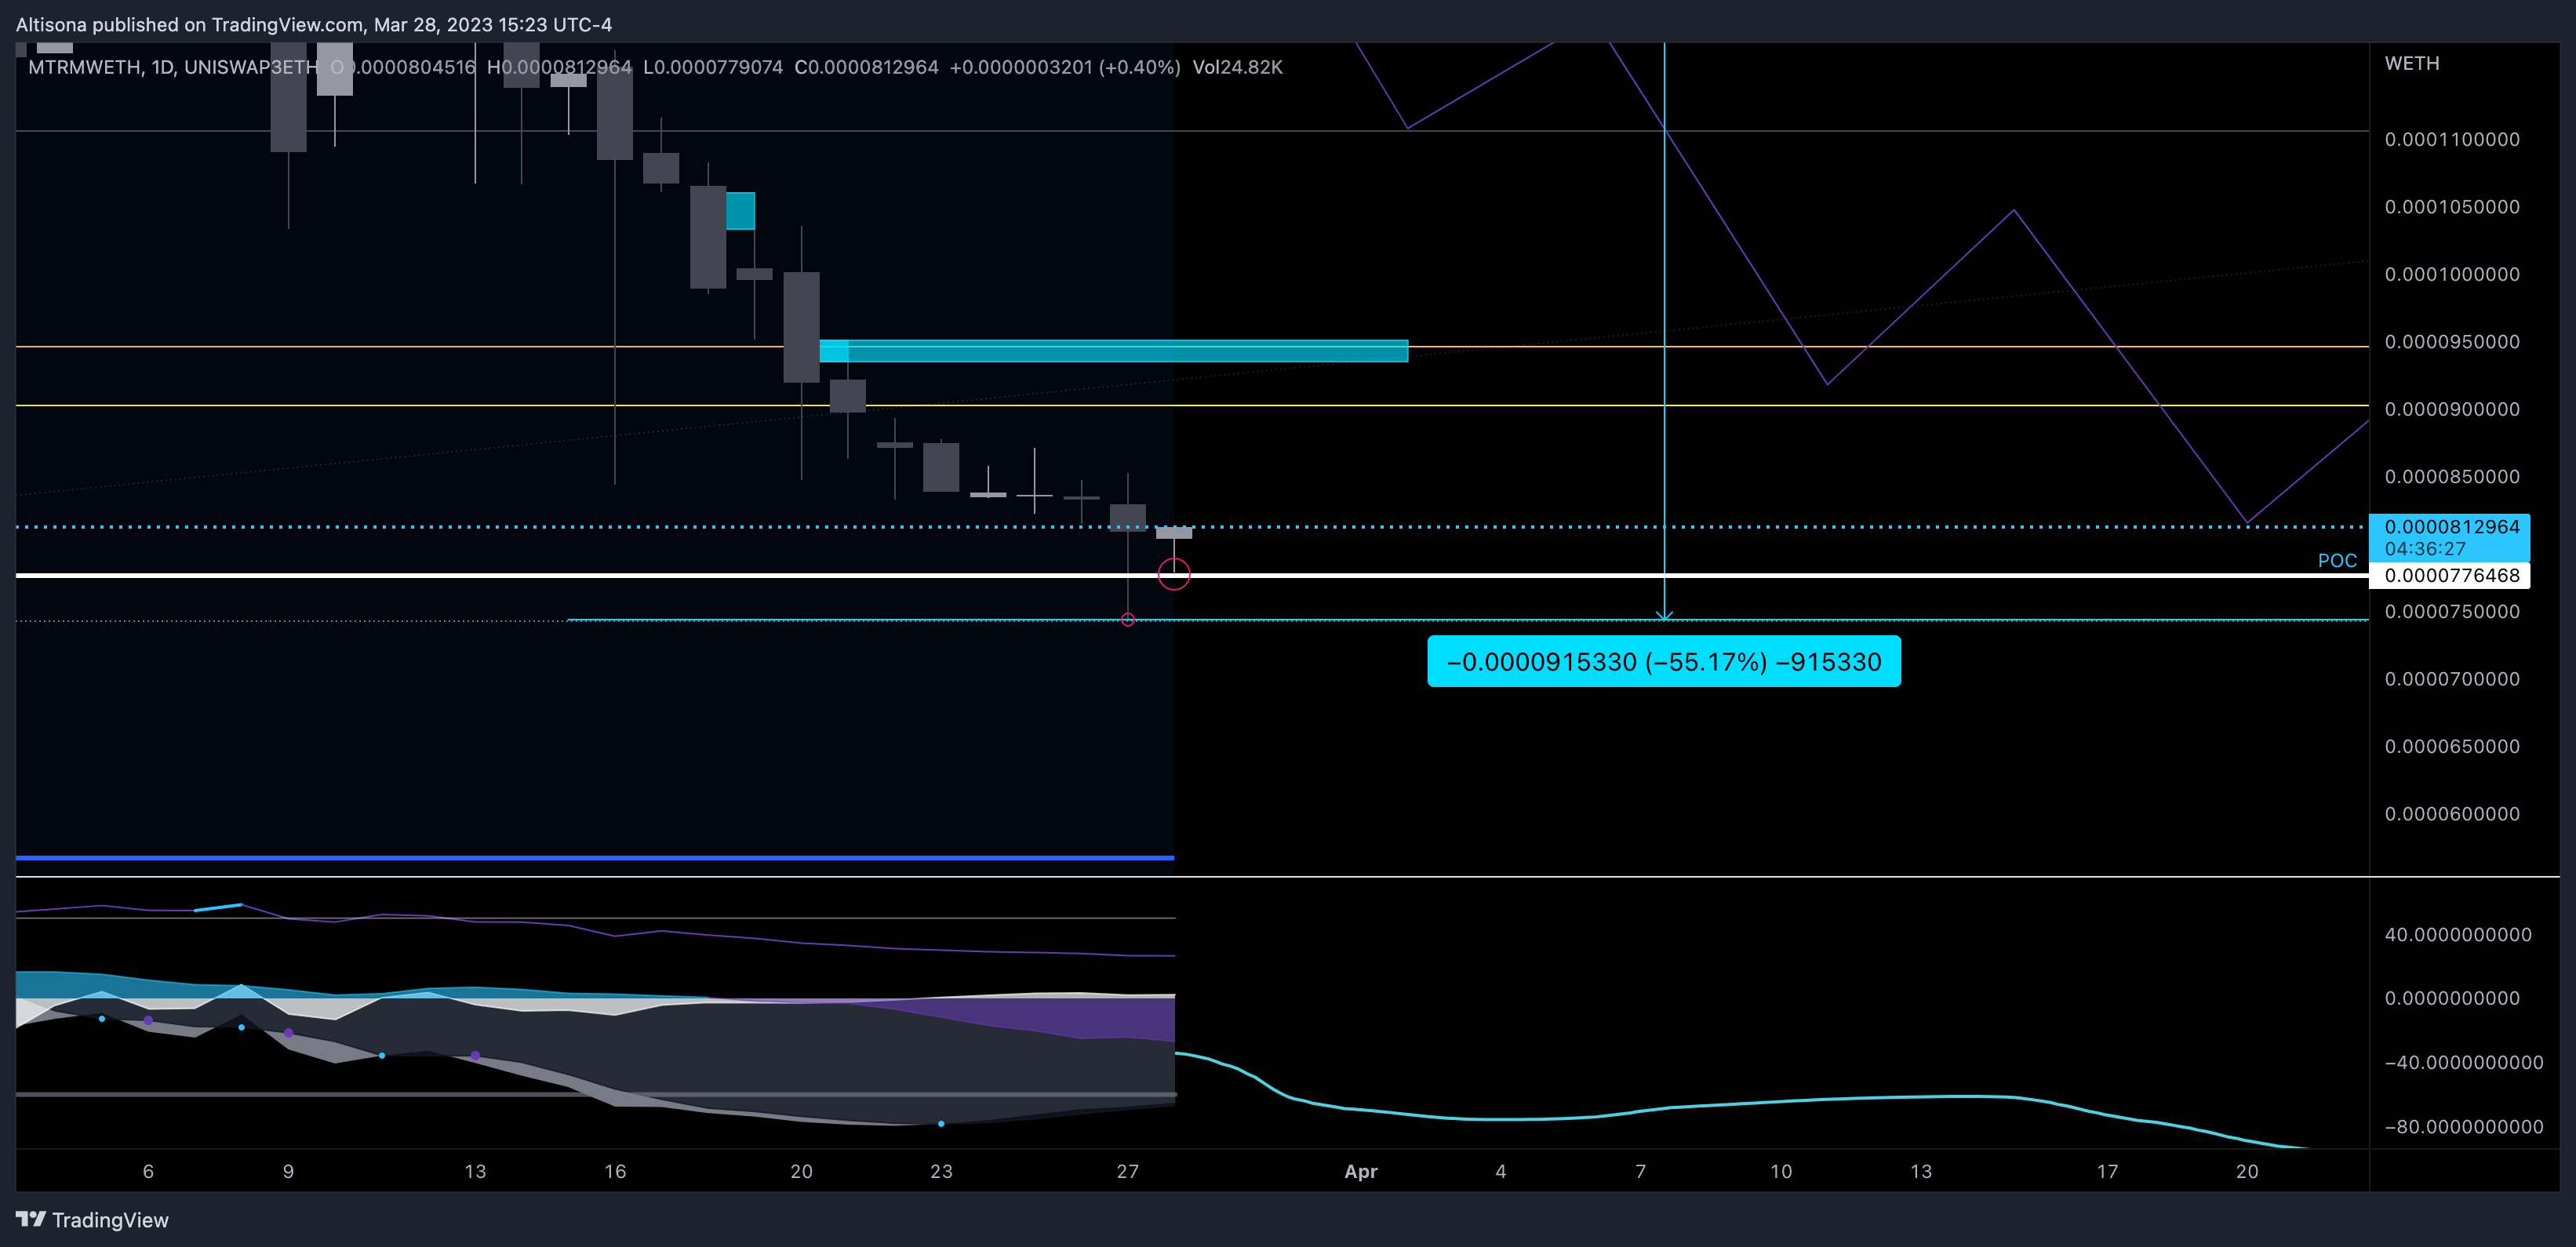The width and height of the screenshot is (2576, 1247).
Task: Click the current price tag 0.0000812964
Action: [2450, 537]
